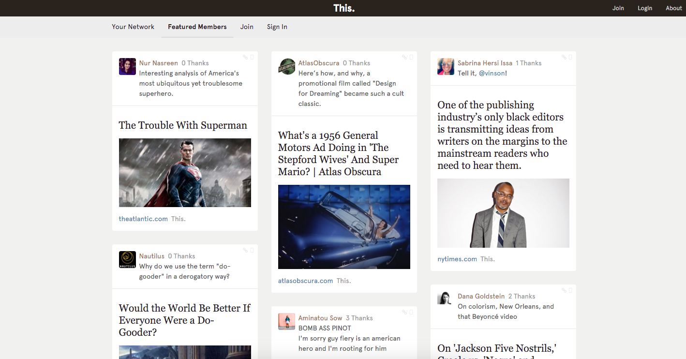The image size is (686, 359).
Task: Click This. next to nytimes.com
Action: pyautogui.click(x=487, y=259)
